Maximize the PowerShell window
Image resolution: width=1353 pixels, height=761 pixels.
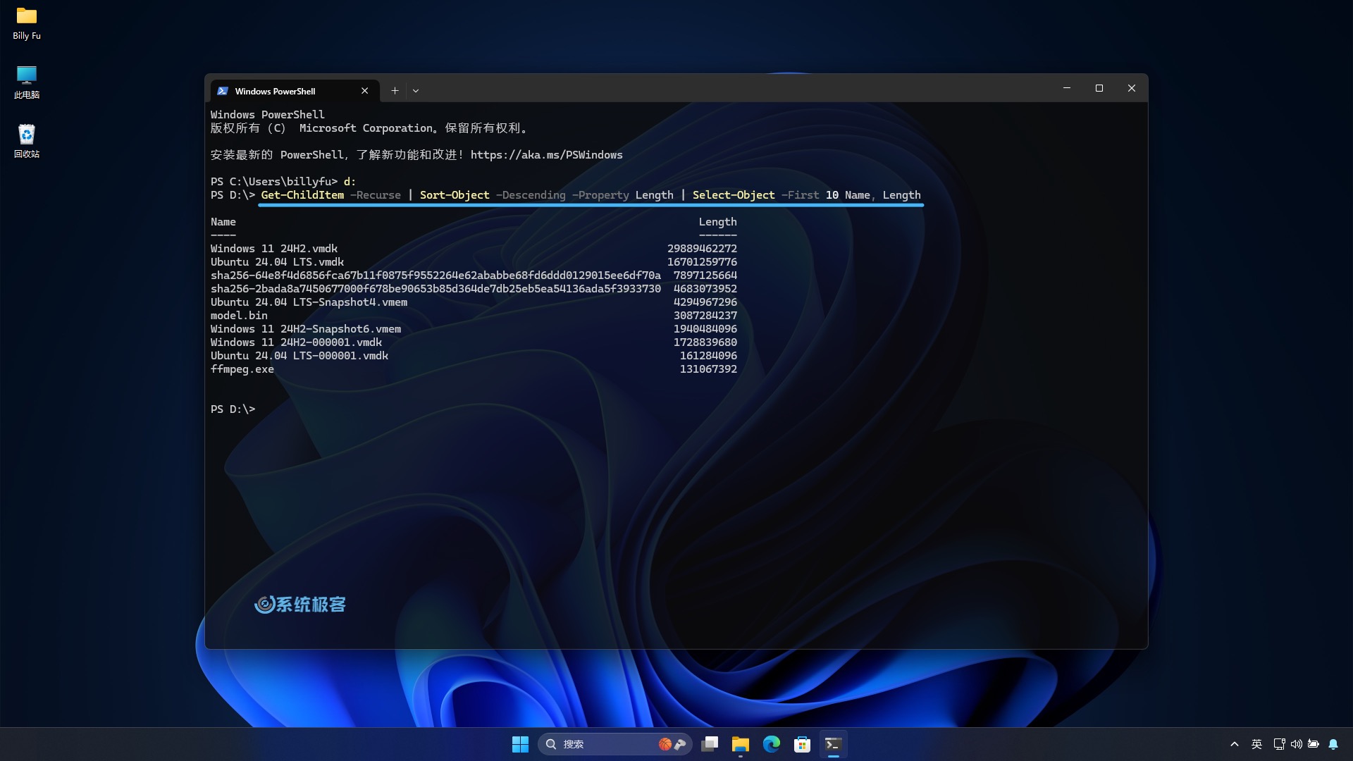click(x=1099, y=88)
